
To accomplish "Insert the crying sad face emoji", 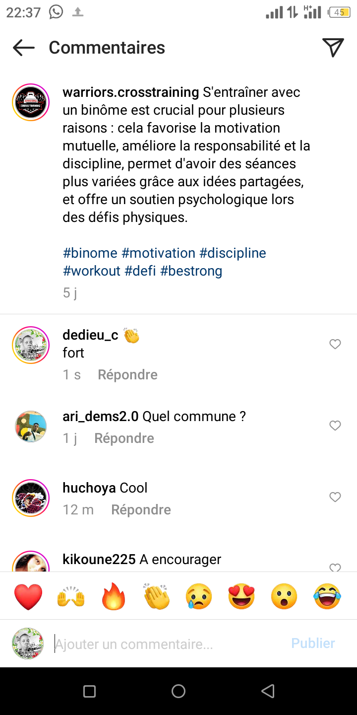I will click(199, 596).
